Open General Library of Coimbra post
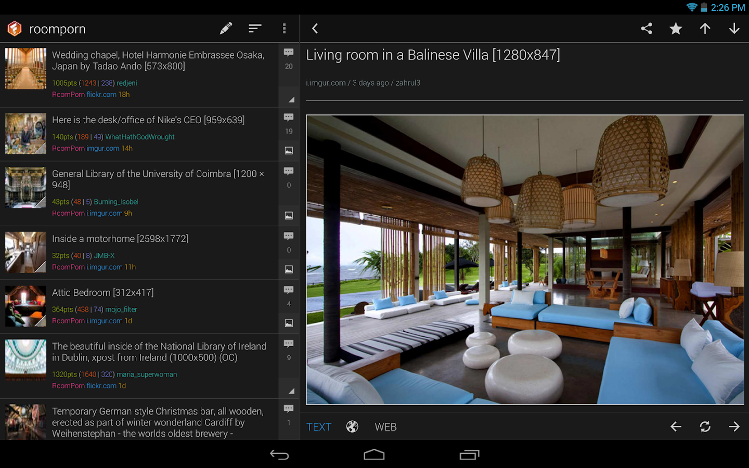 click(158, 179)
